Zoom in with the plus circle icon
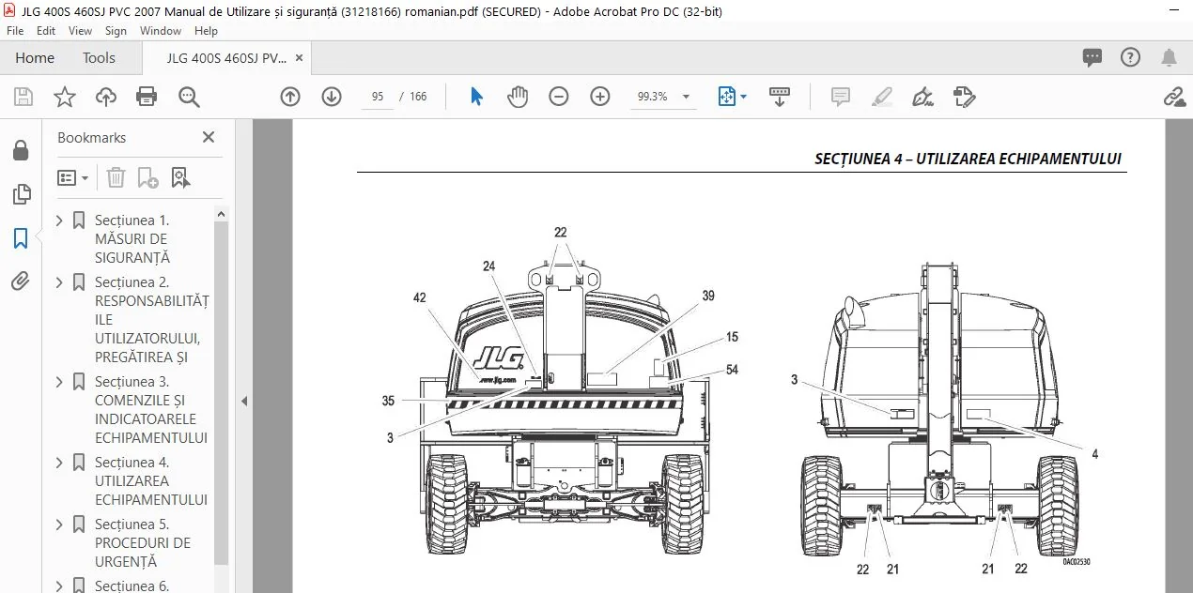 pos(600,97)
